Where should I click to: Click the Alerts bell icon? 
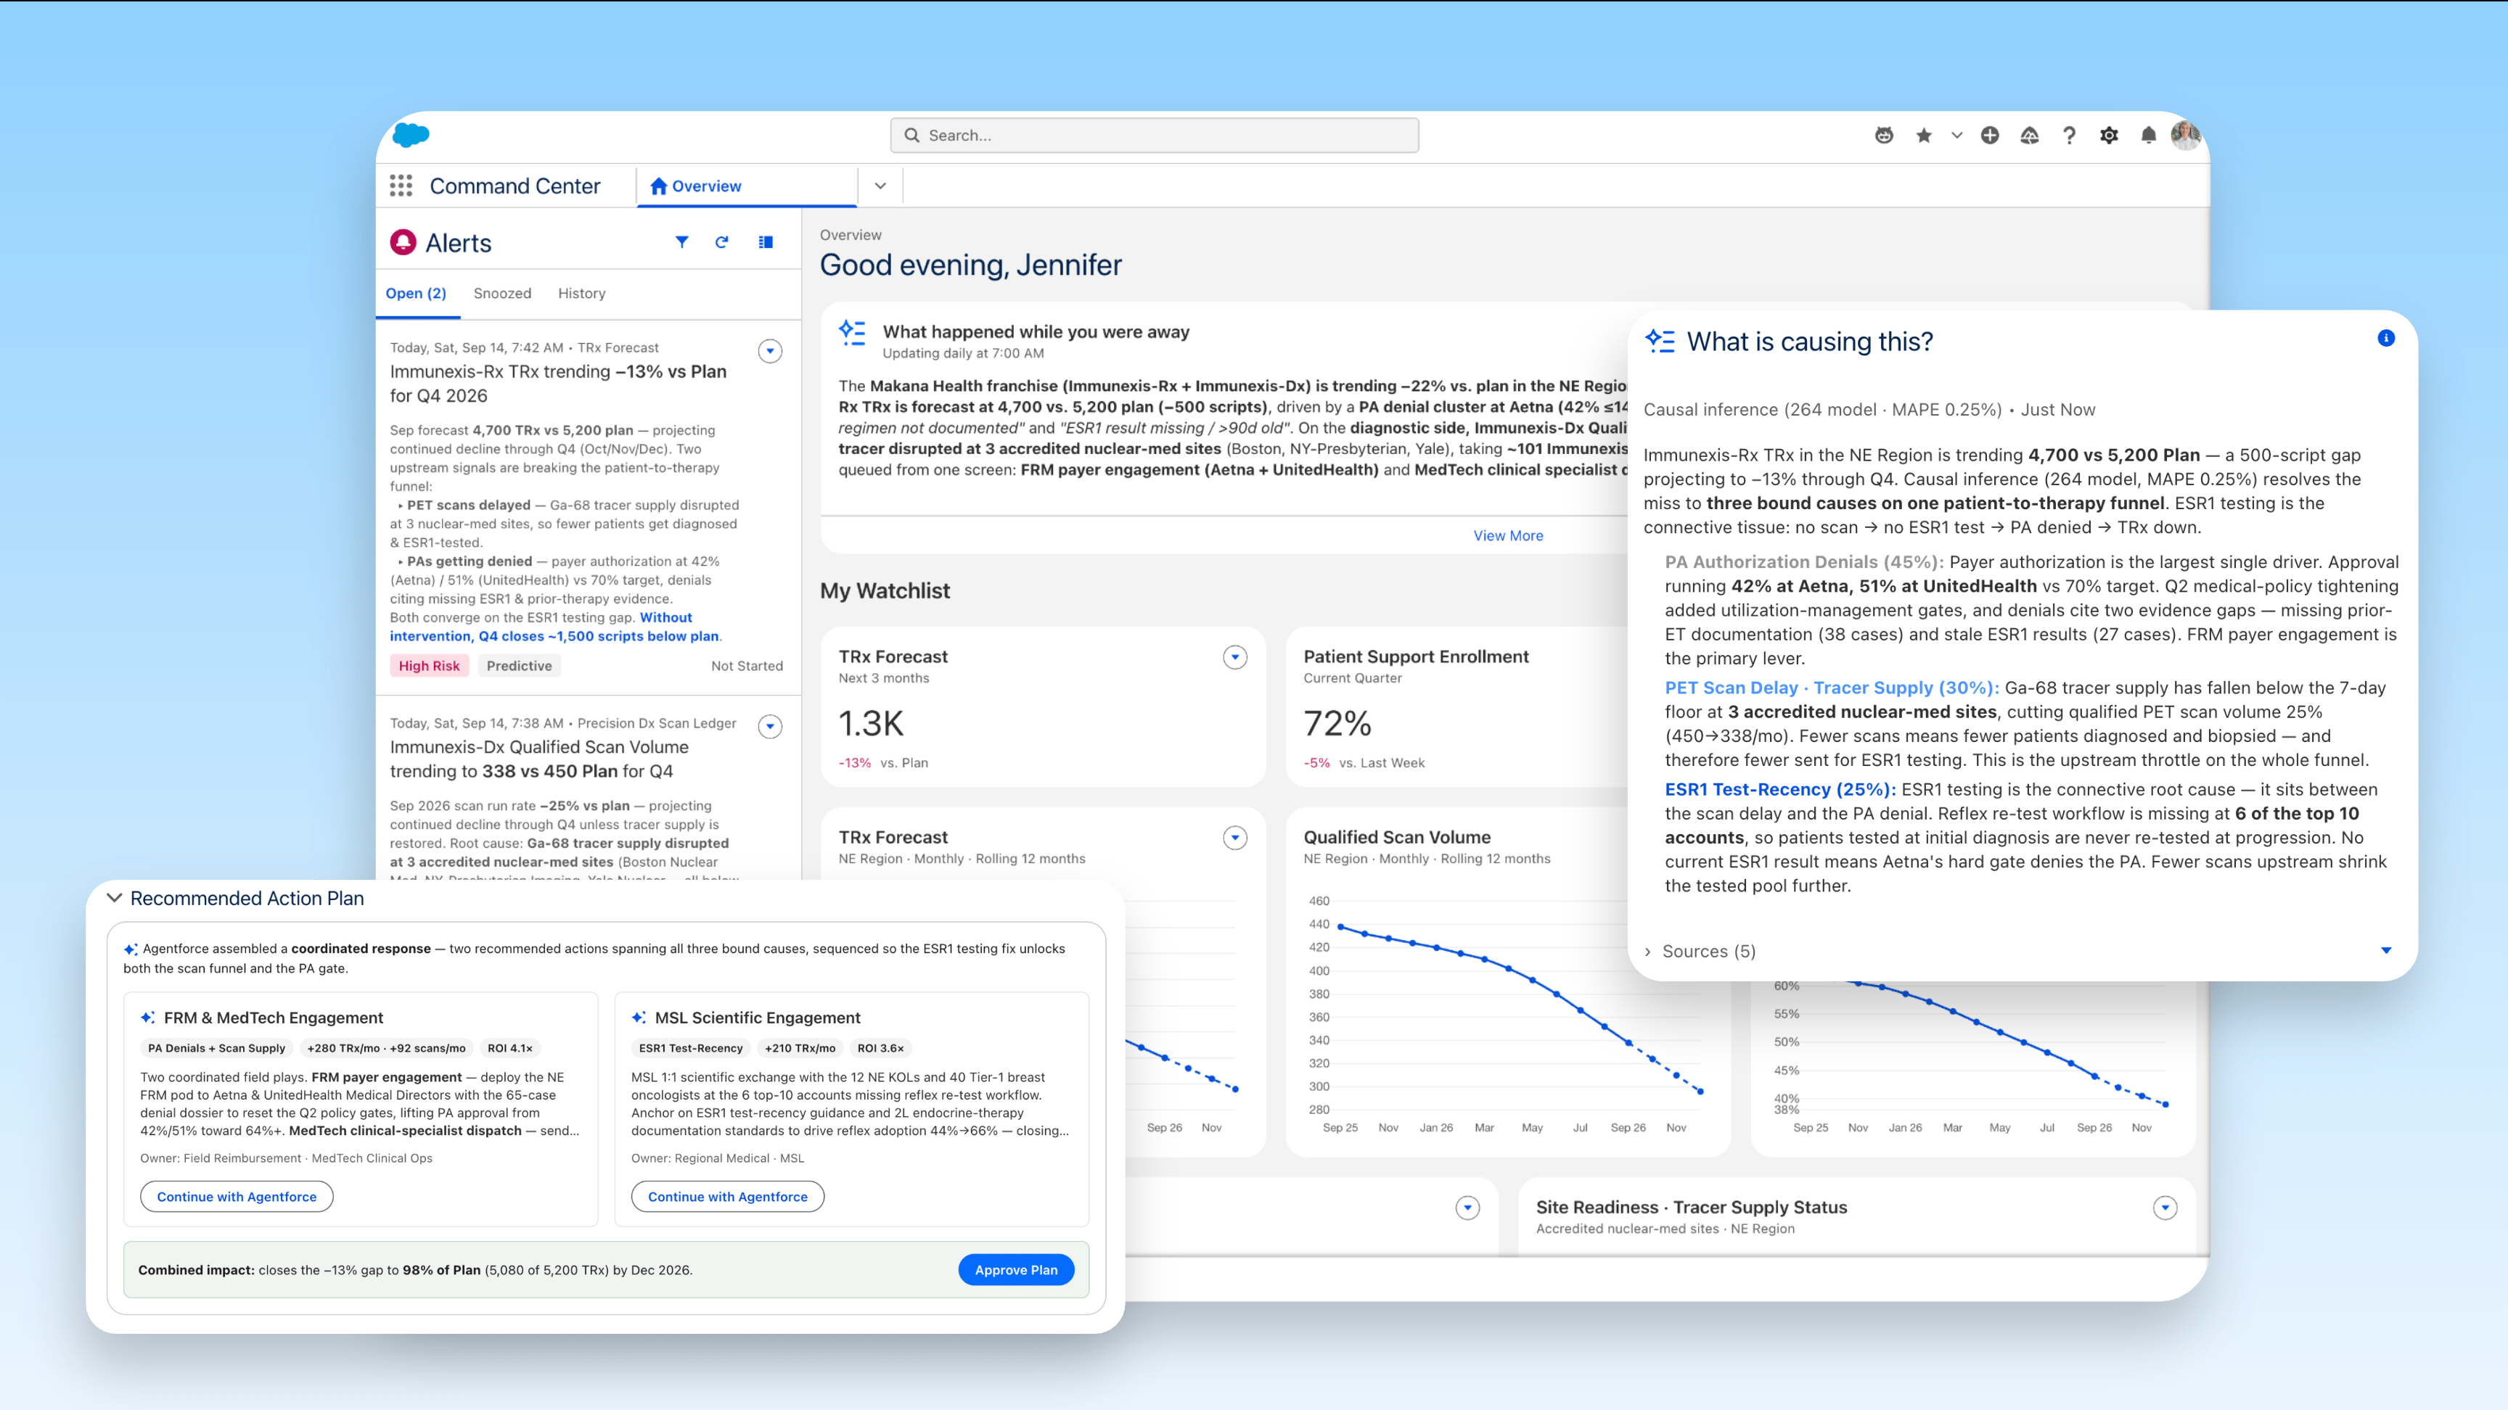click(x=403, y=242)
